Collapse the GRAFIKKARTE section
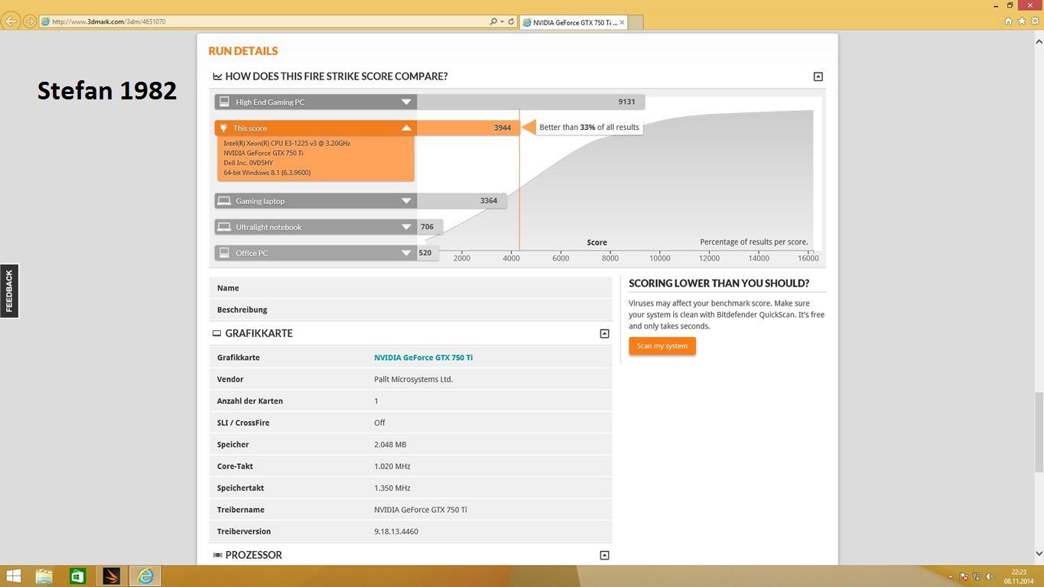Image resolution: width=1044 pixels, height=587 pixels. tap(604, 333)
